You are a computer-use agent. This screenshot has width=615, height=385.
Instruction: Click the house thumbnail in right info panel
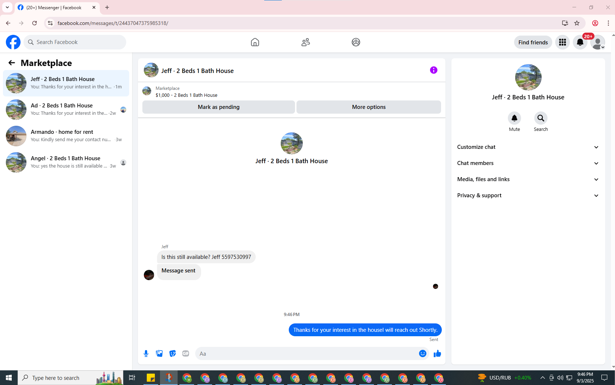528,77
